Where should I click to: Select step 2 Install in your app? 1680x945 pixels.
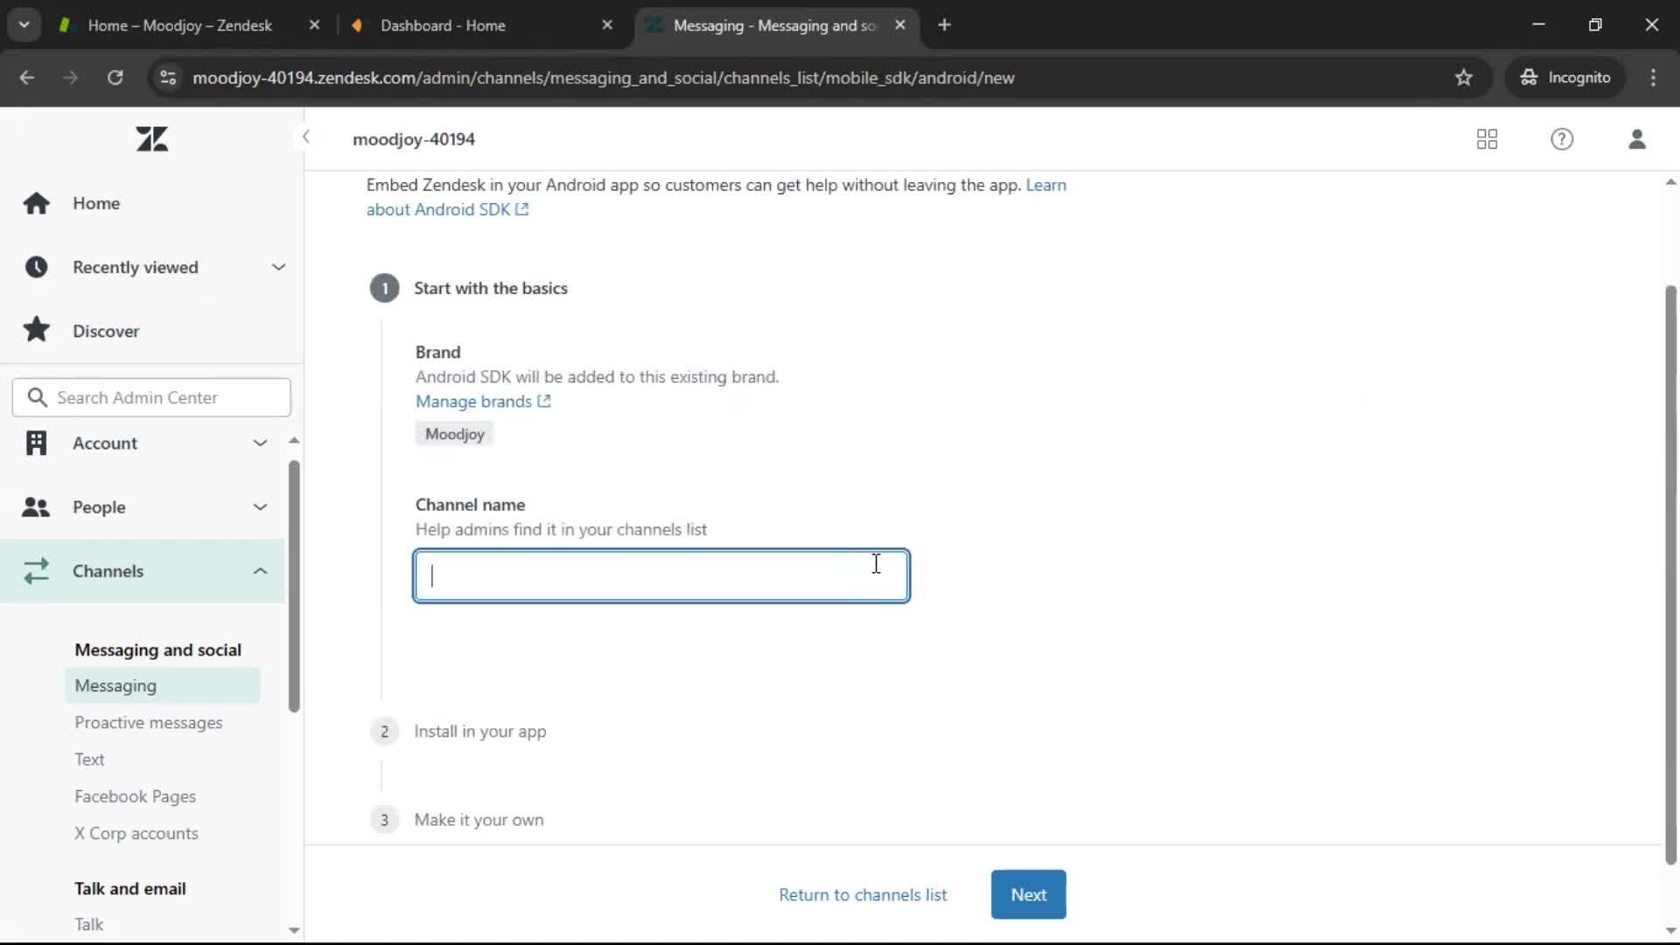pos(479,731)
